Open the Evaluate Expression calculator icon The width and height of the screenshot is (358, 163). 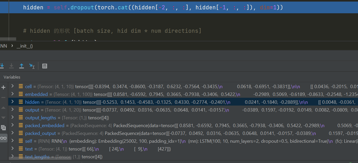(45, 66)
